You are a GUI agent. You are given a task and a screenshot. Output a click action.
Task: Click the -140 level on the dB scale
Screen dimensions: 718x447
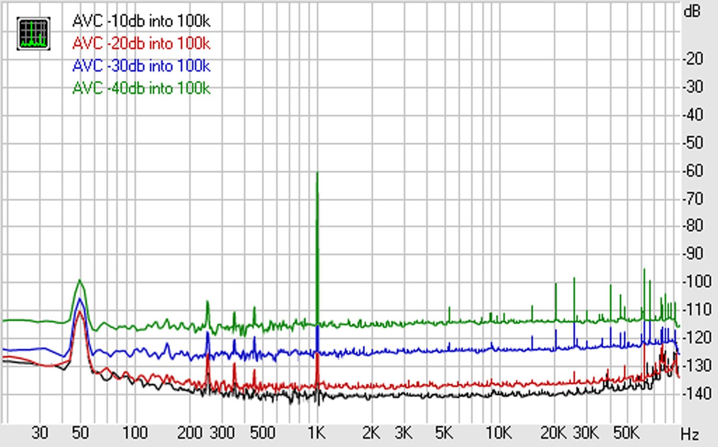pos(696,393)
